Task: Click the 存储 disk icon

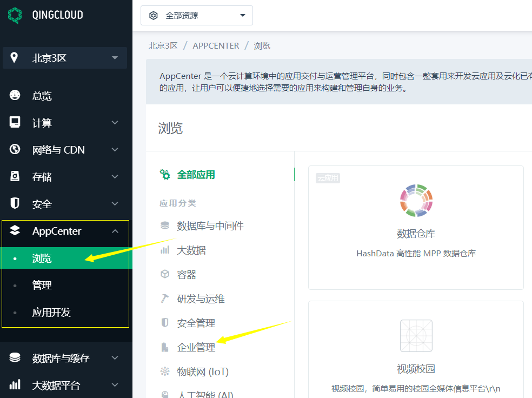Action: 15,176
